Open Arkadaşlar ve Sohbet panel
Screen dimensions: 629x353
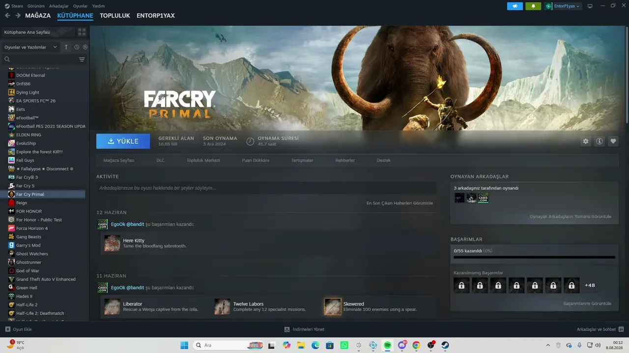coord(600,329)
